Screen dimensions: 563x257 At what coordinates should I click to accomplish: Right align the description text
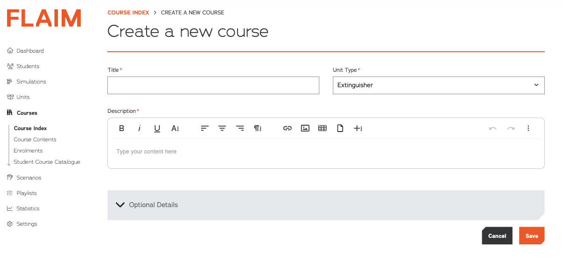click(x=240, y=128)
